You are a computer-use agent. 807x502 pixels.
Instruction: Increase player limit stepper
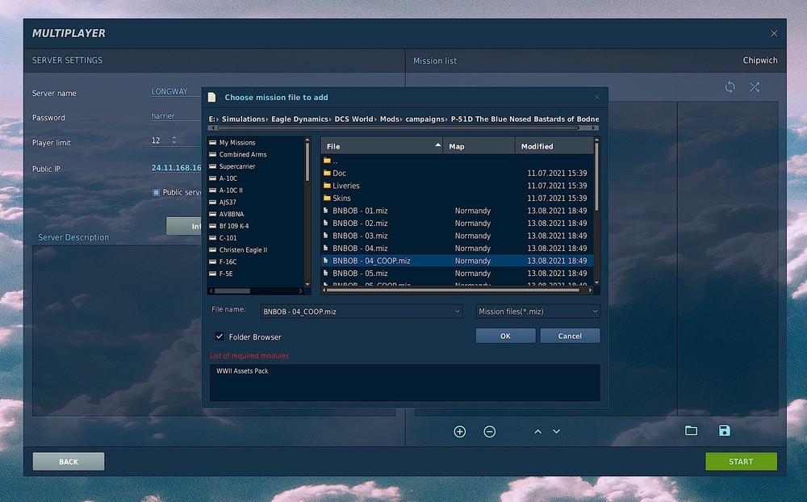[174, 137]
